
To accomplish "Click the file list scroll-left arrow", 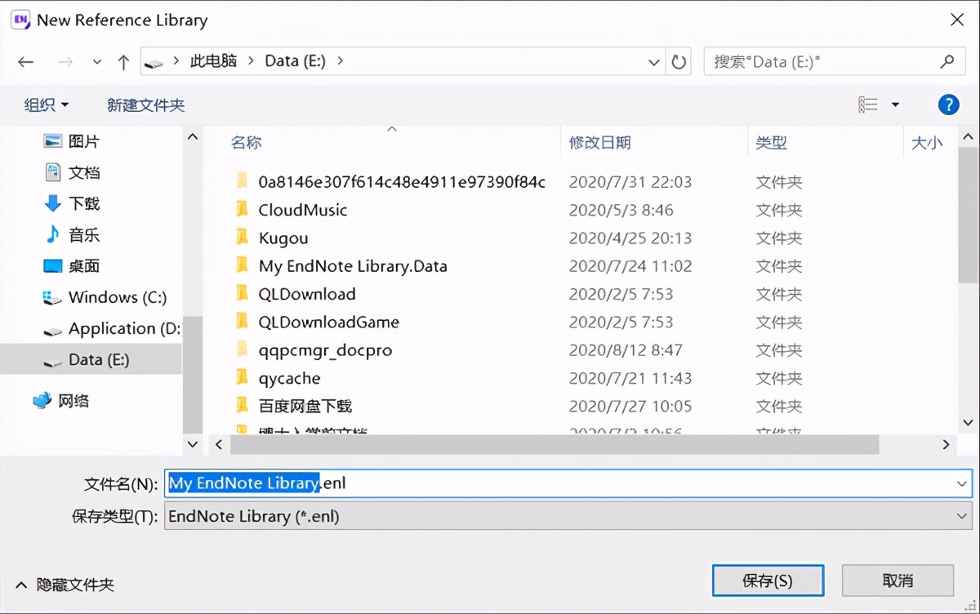I will coord(218,444).
